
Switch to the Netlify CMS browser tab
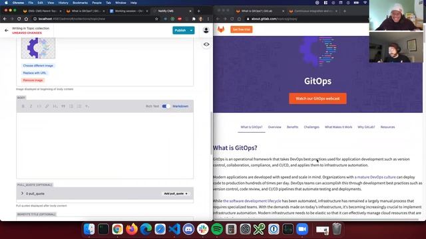tap(172, 11)
